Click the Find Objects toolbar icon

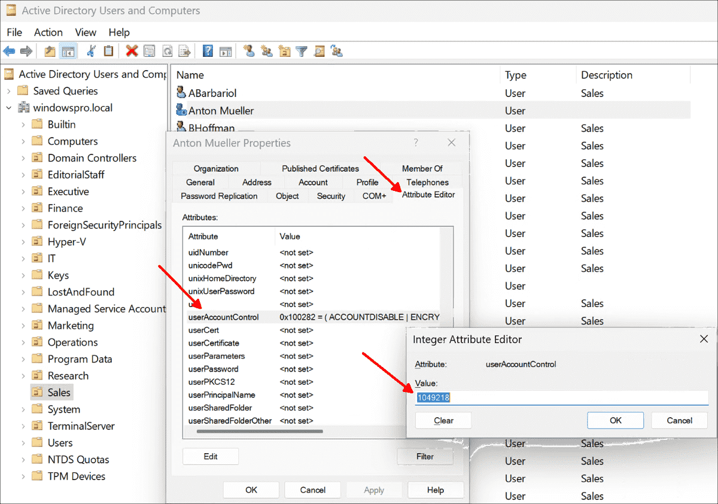[319, 51]
